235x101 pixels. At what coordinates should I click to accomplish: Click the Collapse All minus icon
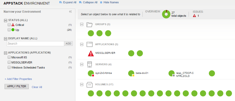(80, 2)
